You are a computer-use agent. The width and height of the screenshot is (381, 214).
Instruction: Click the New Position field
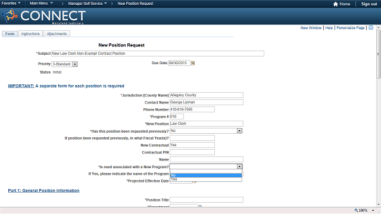(x=207, y=124)
